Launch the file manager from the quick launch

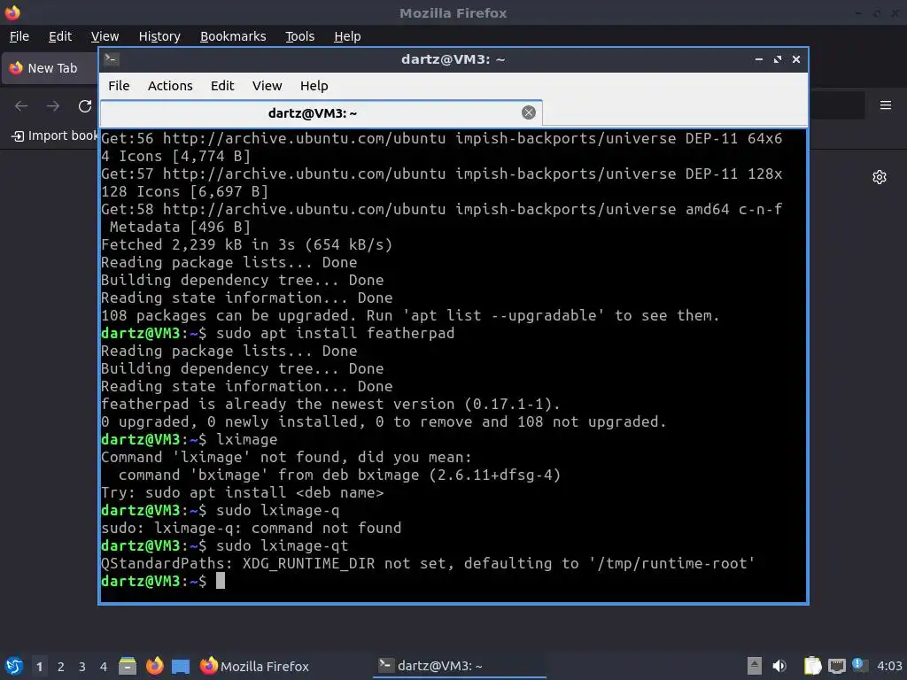[128, 666]
